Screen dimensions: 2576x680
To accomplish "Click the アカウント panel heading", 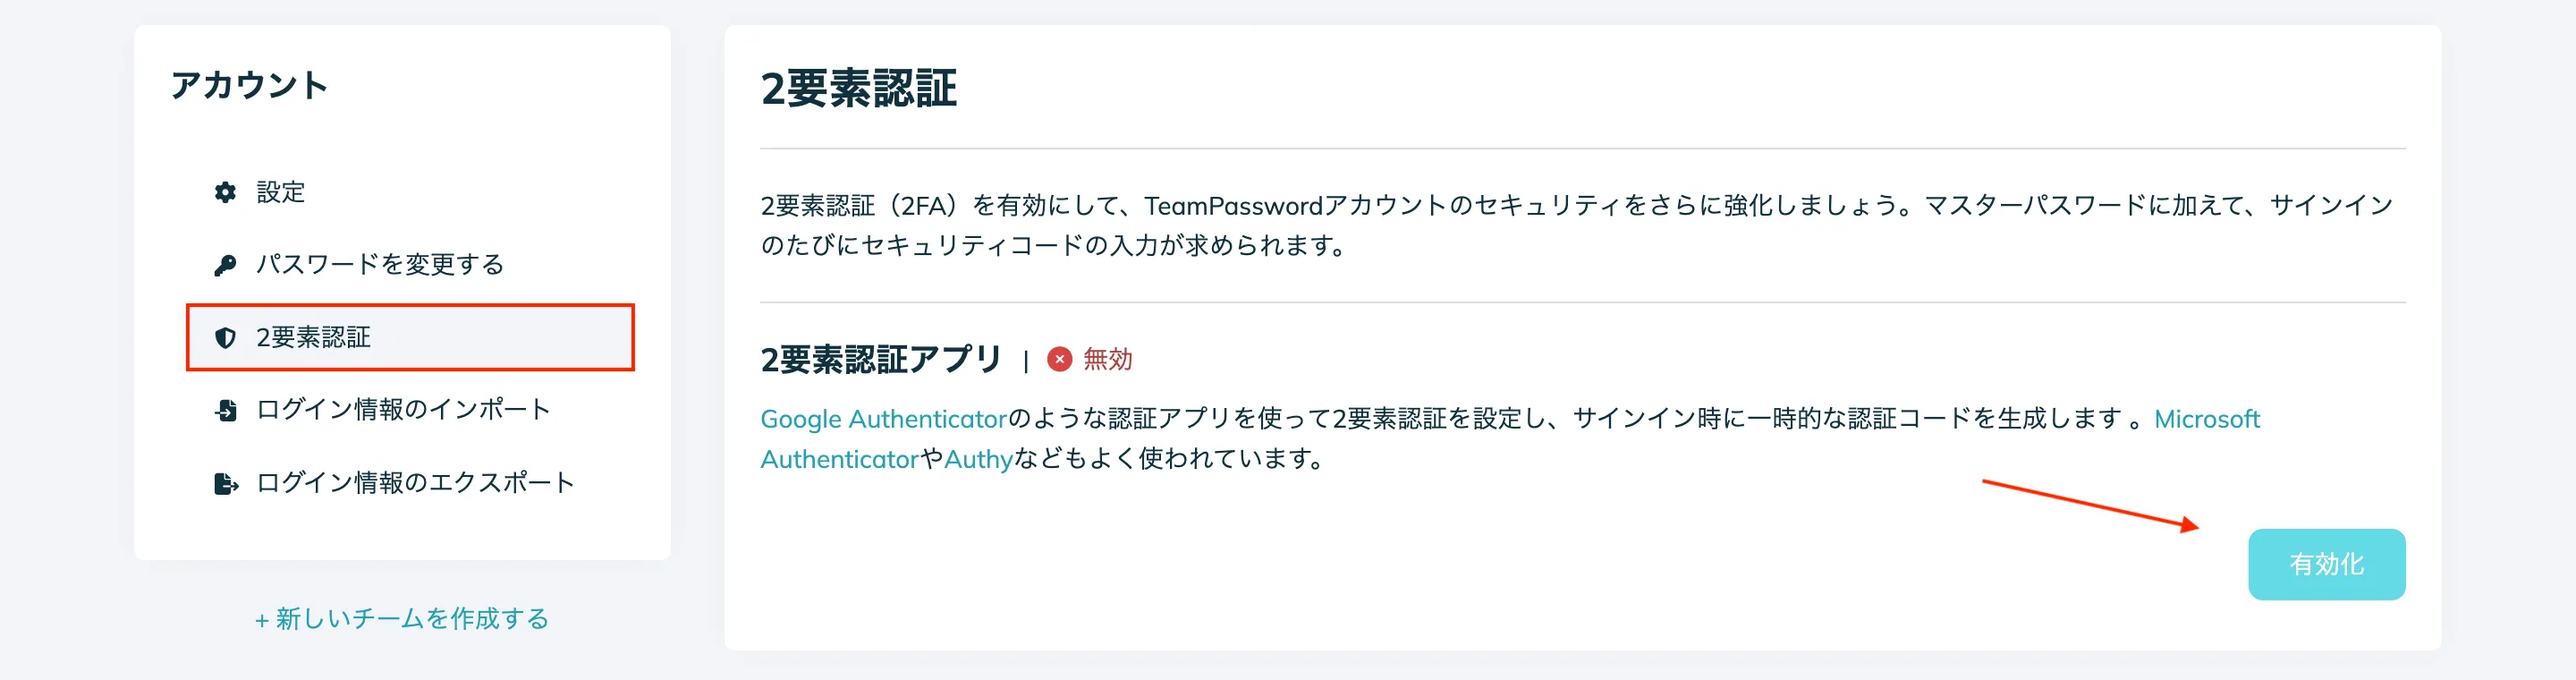I will pos(252,85).
